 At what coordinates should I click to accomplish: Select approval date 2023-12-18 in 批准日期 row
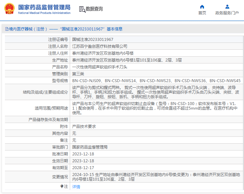[x=83, y=154]
